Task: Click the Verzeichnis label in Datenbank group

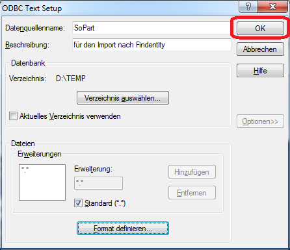Action: pyautogui.click(x=27, y=79)
